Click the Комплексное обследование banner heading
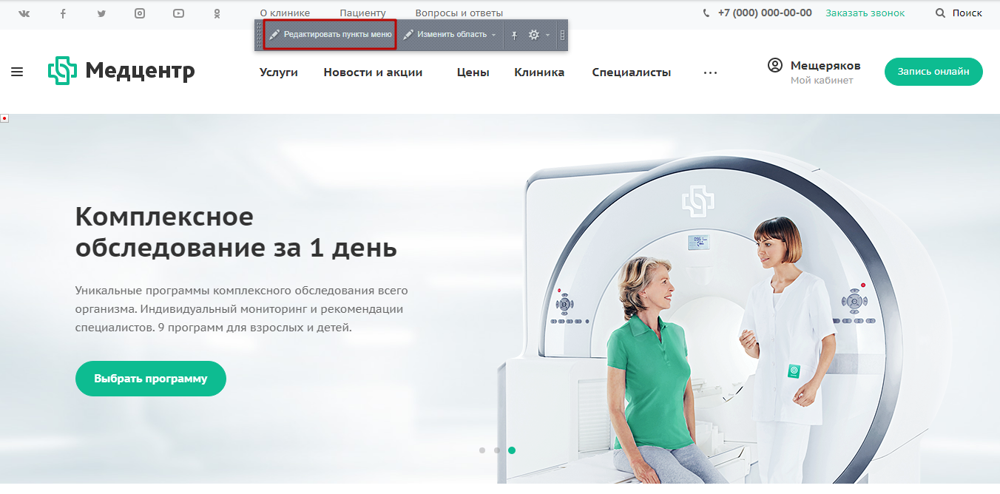Screen dimensions: 1000x494 coord(236,232)
